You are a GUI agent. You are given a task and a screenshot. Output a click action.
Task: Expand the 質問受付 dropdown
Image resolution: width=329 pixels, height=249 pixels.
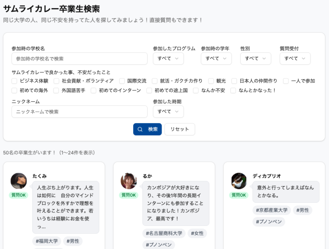pos(295,58)
